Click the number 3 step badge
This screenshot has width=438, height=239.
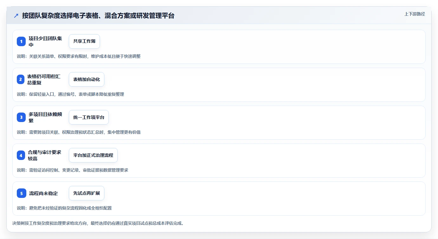[x=21, y=117]
